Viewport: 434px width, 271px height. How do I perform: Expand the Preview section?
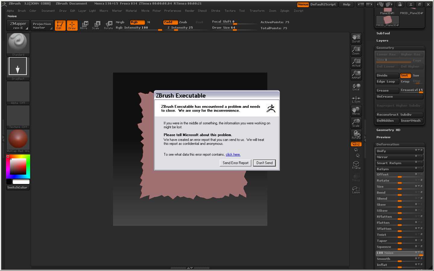click(x=383, y=137)
